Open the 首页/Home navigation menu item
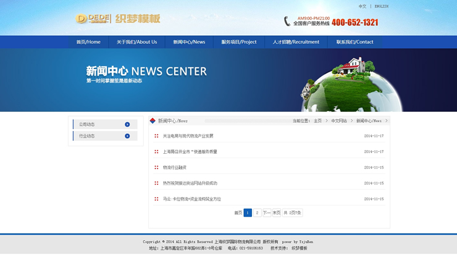 pyautogui.click(x=88, y=42)
